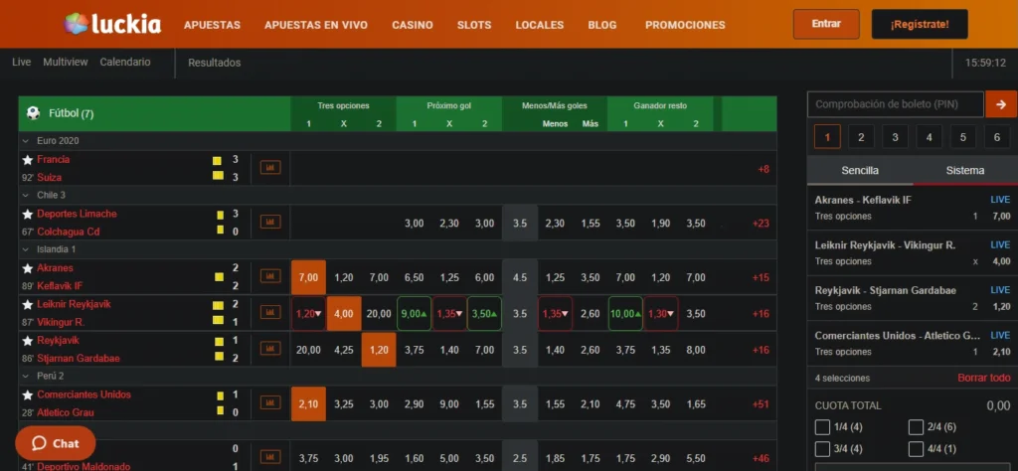Tick the 3/4 (4) checkbox

click(x=822, y=450)
